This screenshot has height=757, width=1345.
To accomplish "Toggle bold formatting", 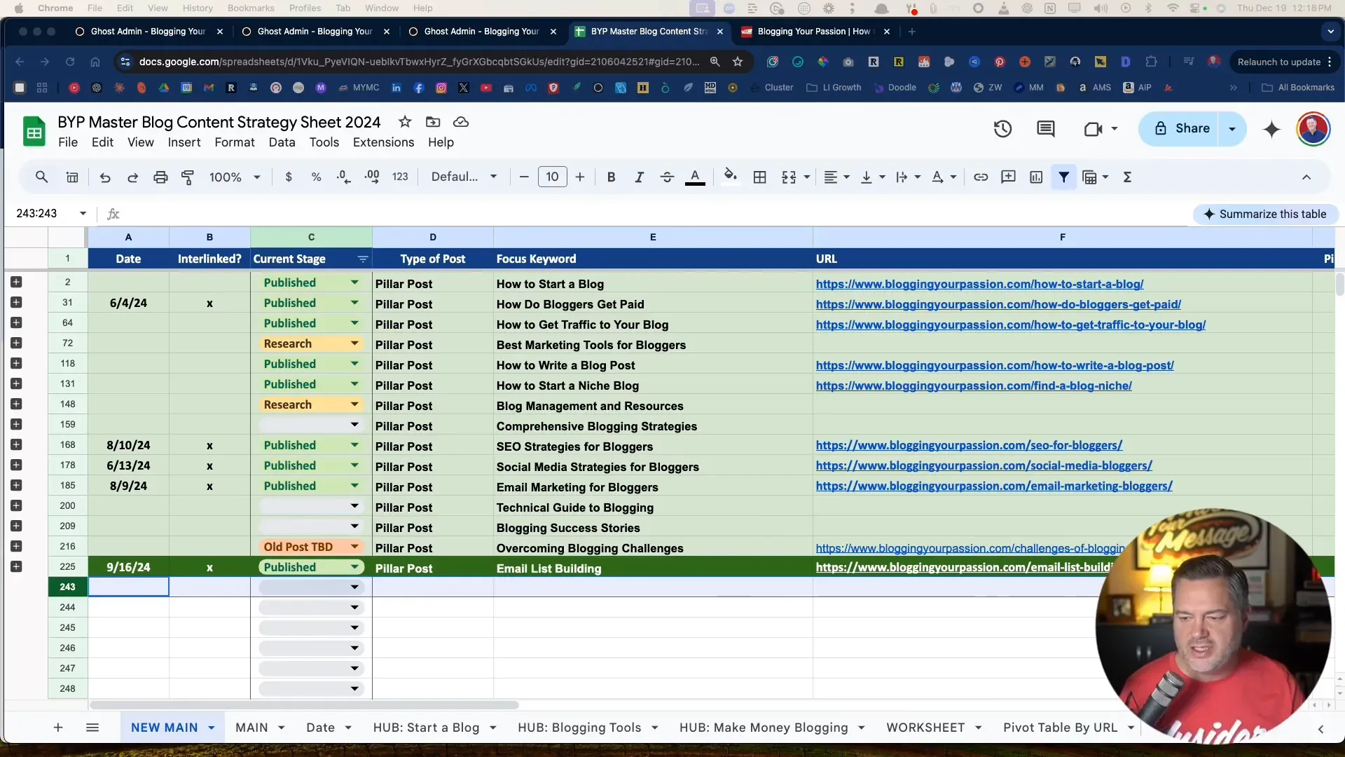I will tap(611, 177).
